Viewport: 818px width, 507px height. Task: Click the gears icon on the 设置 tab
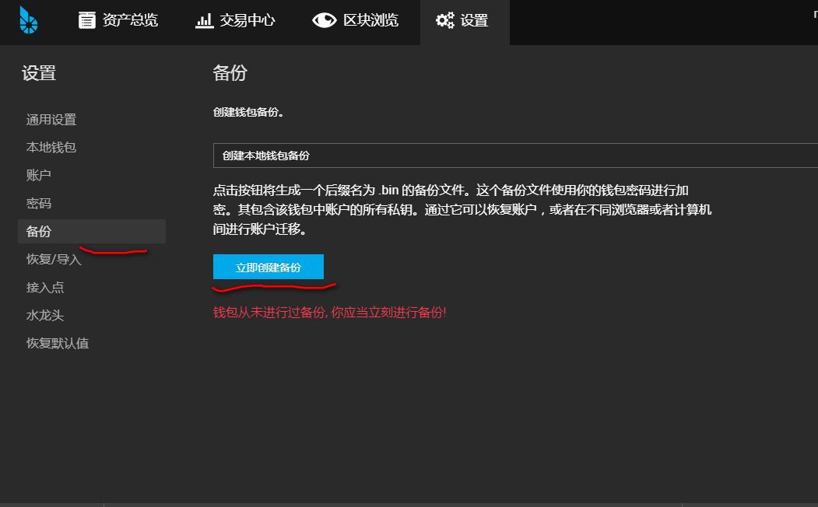pos(444,20)
